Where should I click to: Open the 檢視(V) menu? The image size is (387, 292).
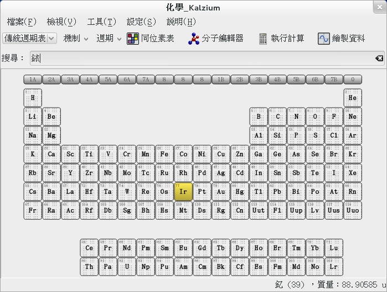coord(61,22)
